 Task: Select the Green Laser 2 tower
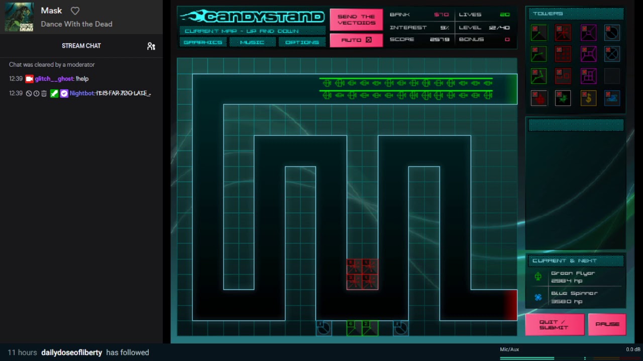pyautogui.click(x=539, y=54)
